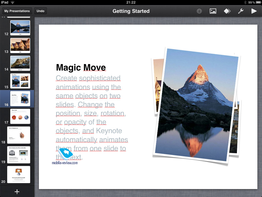This screenshot has width=262, height=197.
Task: Open the insert media image icon
Action: tap(213, 11)
